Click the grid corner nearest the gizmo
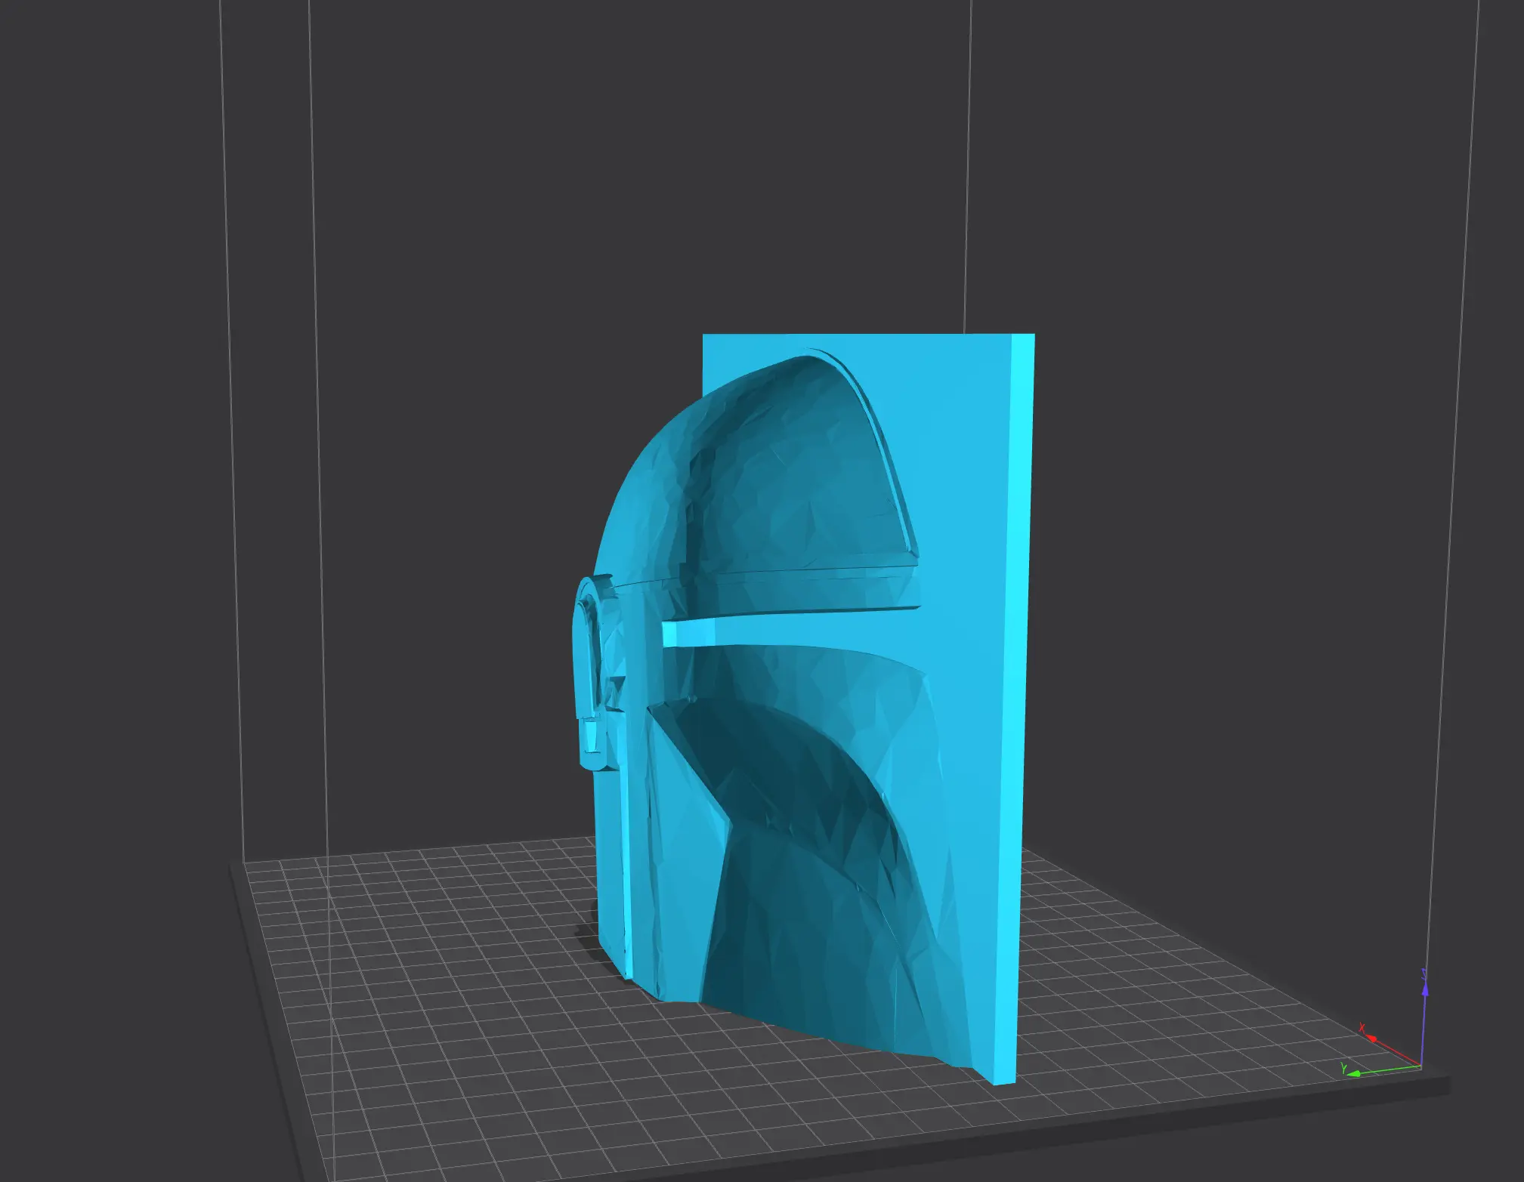Screen dimensions: 1524x1182 [1420, 1071]
